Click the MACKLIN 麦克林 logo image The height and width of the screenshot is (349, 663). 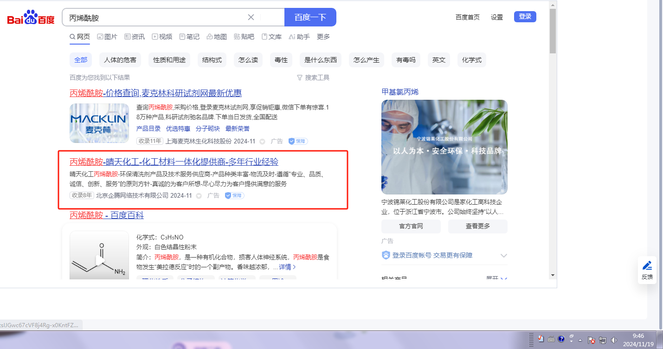pos(99,123)
